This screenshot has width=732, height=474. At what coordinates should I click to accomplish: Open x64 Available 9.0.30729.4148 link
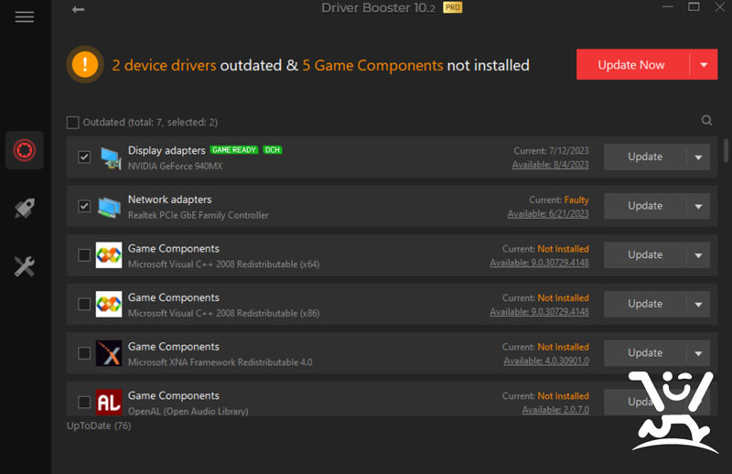pos(539,263)
